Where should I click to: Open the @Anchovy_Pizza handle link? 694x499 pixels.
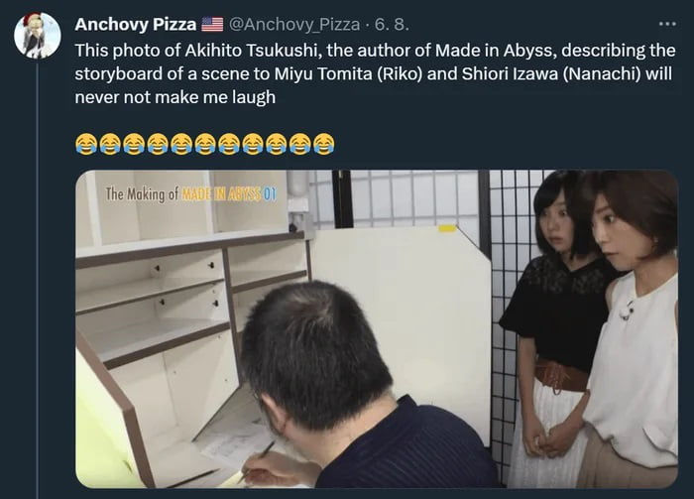pyautogui.click(x=294, y=24)
